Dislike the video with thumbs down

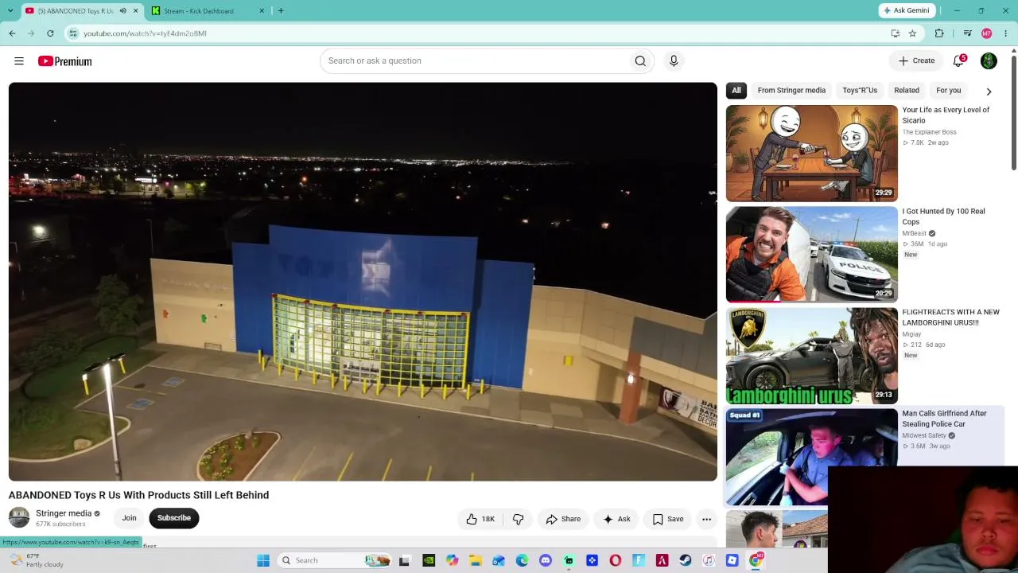pos(518,519)
